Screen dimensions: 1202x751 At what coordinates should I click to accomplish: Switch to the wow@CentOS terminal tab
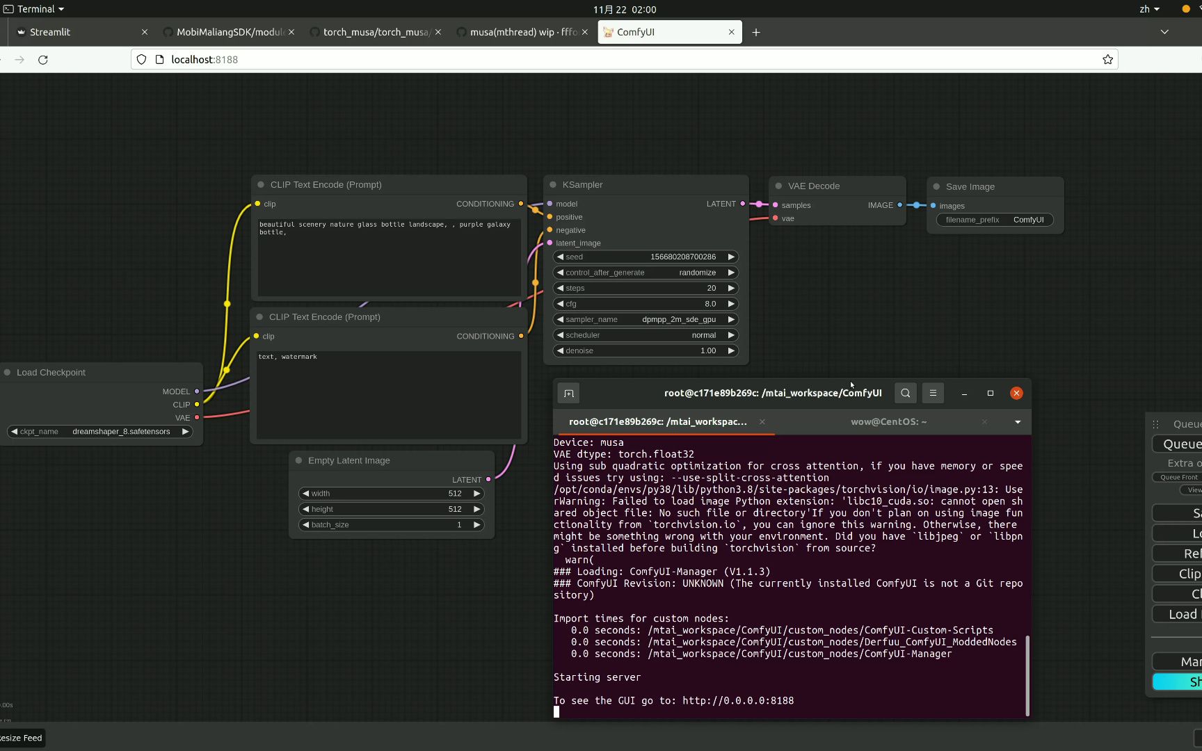coord(888,422)
